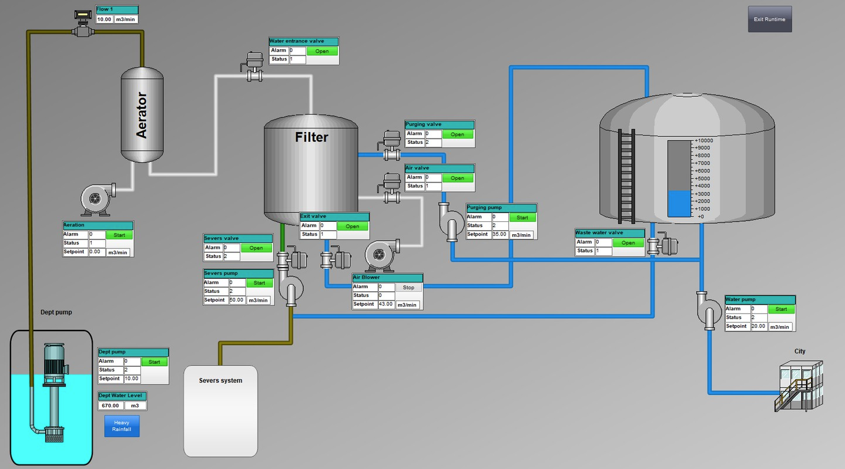Click the Air Blower fan icon
This screenshot has width=845, height=469.
pyautogui.click(x=382, y=255)
